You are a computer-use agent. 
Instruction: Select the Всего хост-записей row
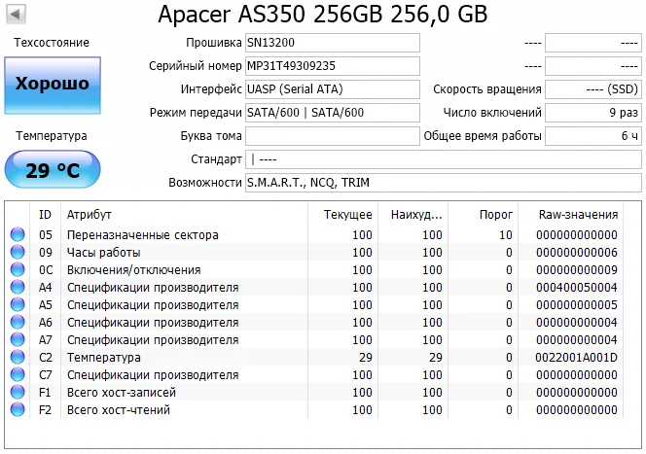[x=316, y=392]
